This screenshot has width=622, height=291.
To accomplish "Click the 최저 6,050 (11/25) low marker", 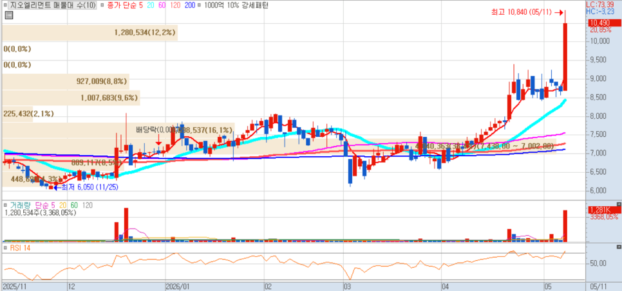I will coord(86,188).
